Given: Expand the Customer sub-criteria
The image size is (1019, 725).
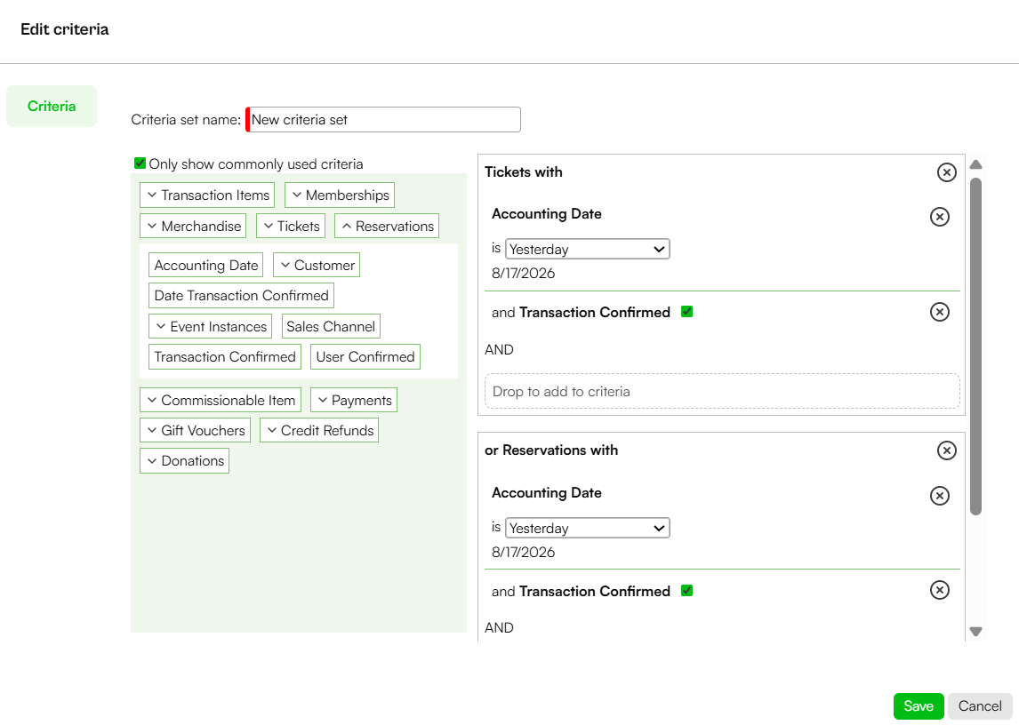Looking at the screenshot, I should [317, 265].
